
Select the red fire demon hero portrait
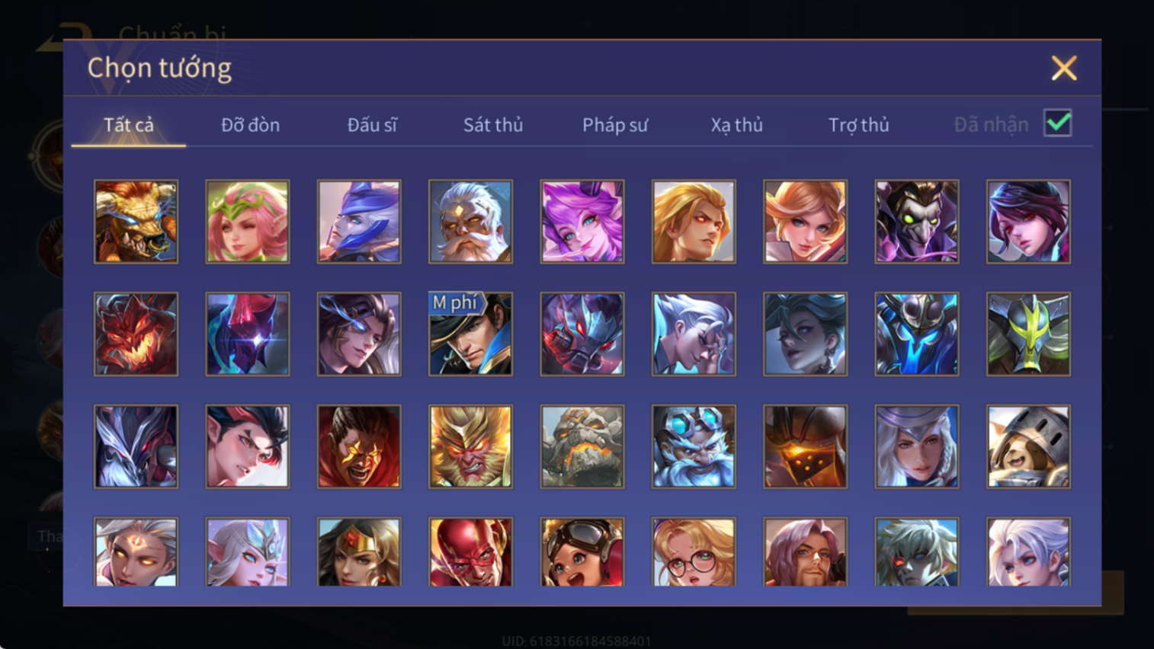coord(136,334)
